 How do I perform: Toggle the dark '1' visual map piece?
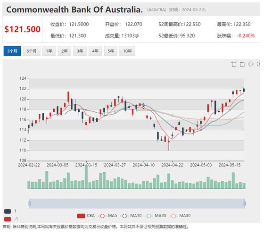click(8, 211)
